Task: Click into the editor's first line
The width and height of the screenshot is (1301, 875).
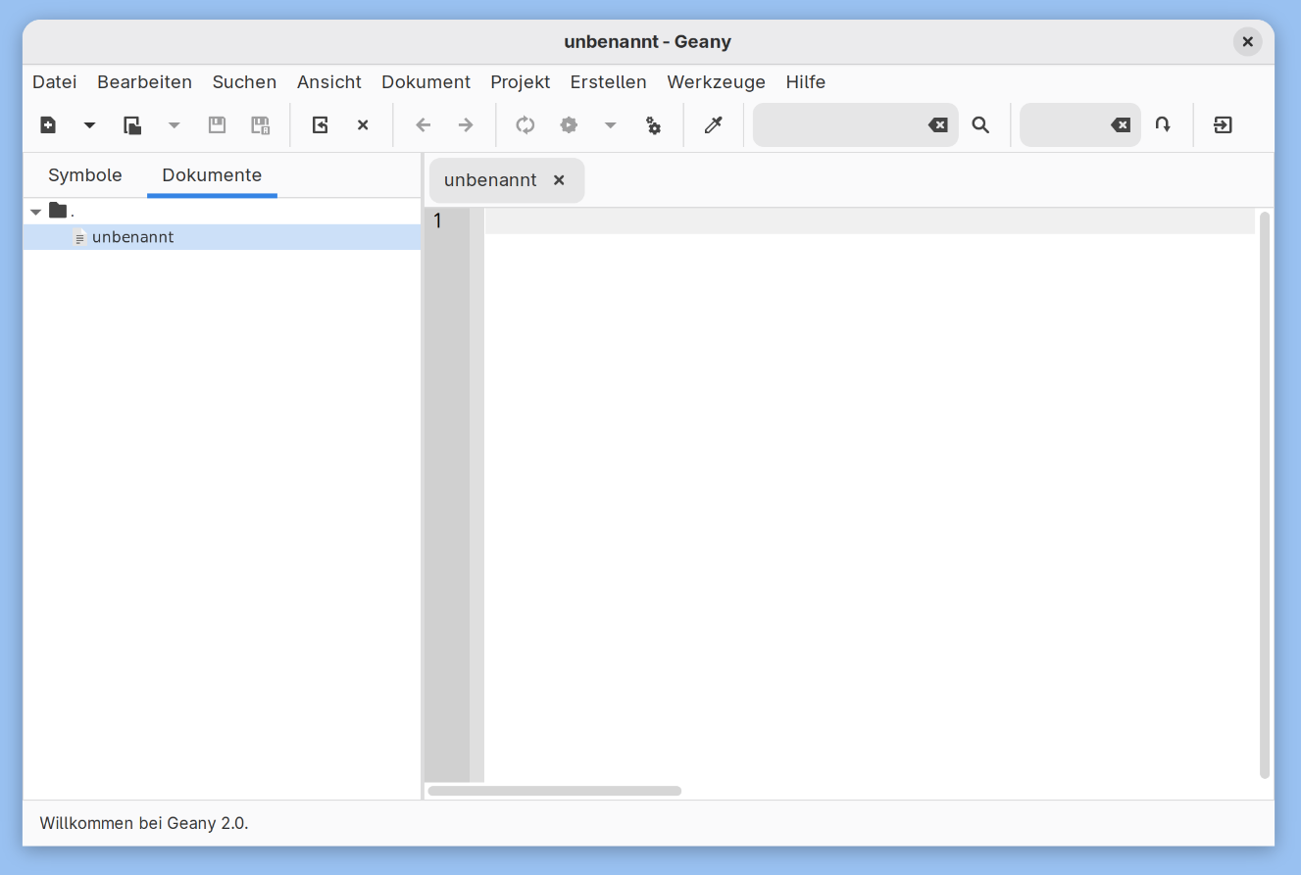Action: 870,221
